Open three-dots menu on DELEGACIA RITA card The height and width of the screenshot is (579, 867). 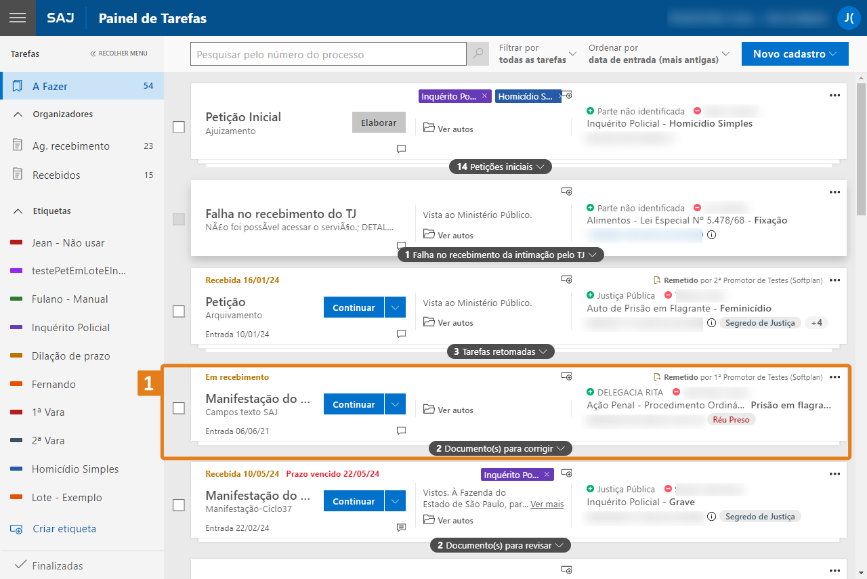[834, 377]
